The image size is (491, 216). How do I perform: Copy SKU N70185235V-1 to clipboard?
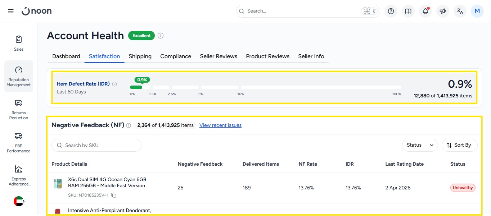[114, 195]
